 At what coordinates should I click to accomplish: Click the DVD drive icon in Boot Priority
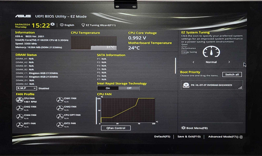[x=186, y=85]
